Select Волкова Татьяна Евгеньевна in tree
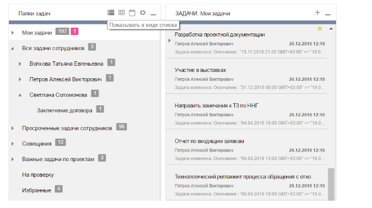Viewport: 372px width, 208px height. 66,64
